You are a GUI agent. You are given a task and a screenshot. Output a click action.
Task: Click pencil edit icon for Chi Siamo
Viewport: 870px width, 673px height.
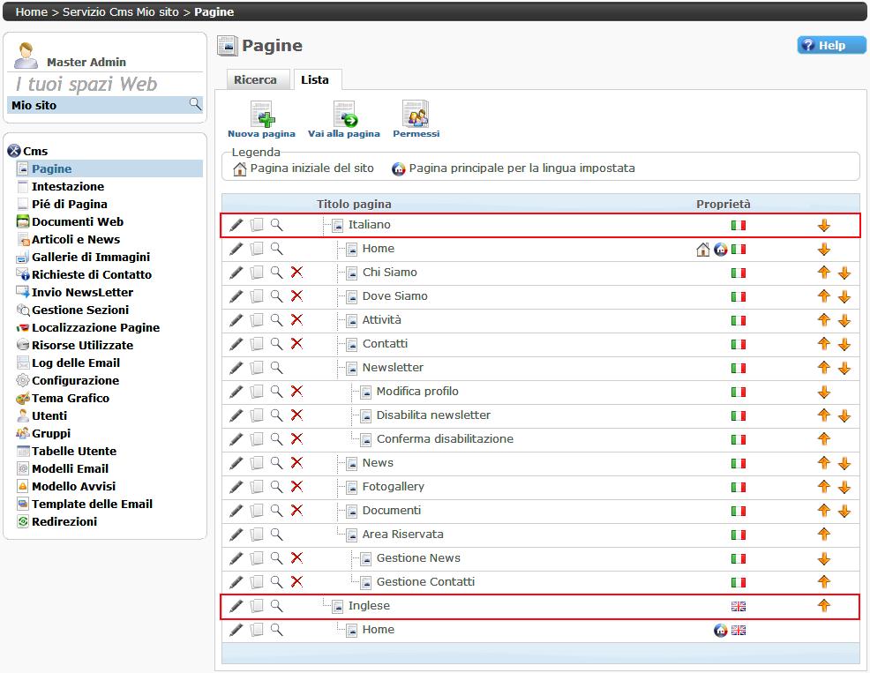(236, 273)
